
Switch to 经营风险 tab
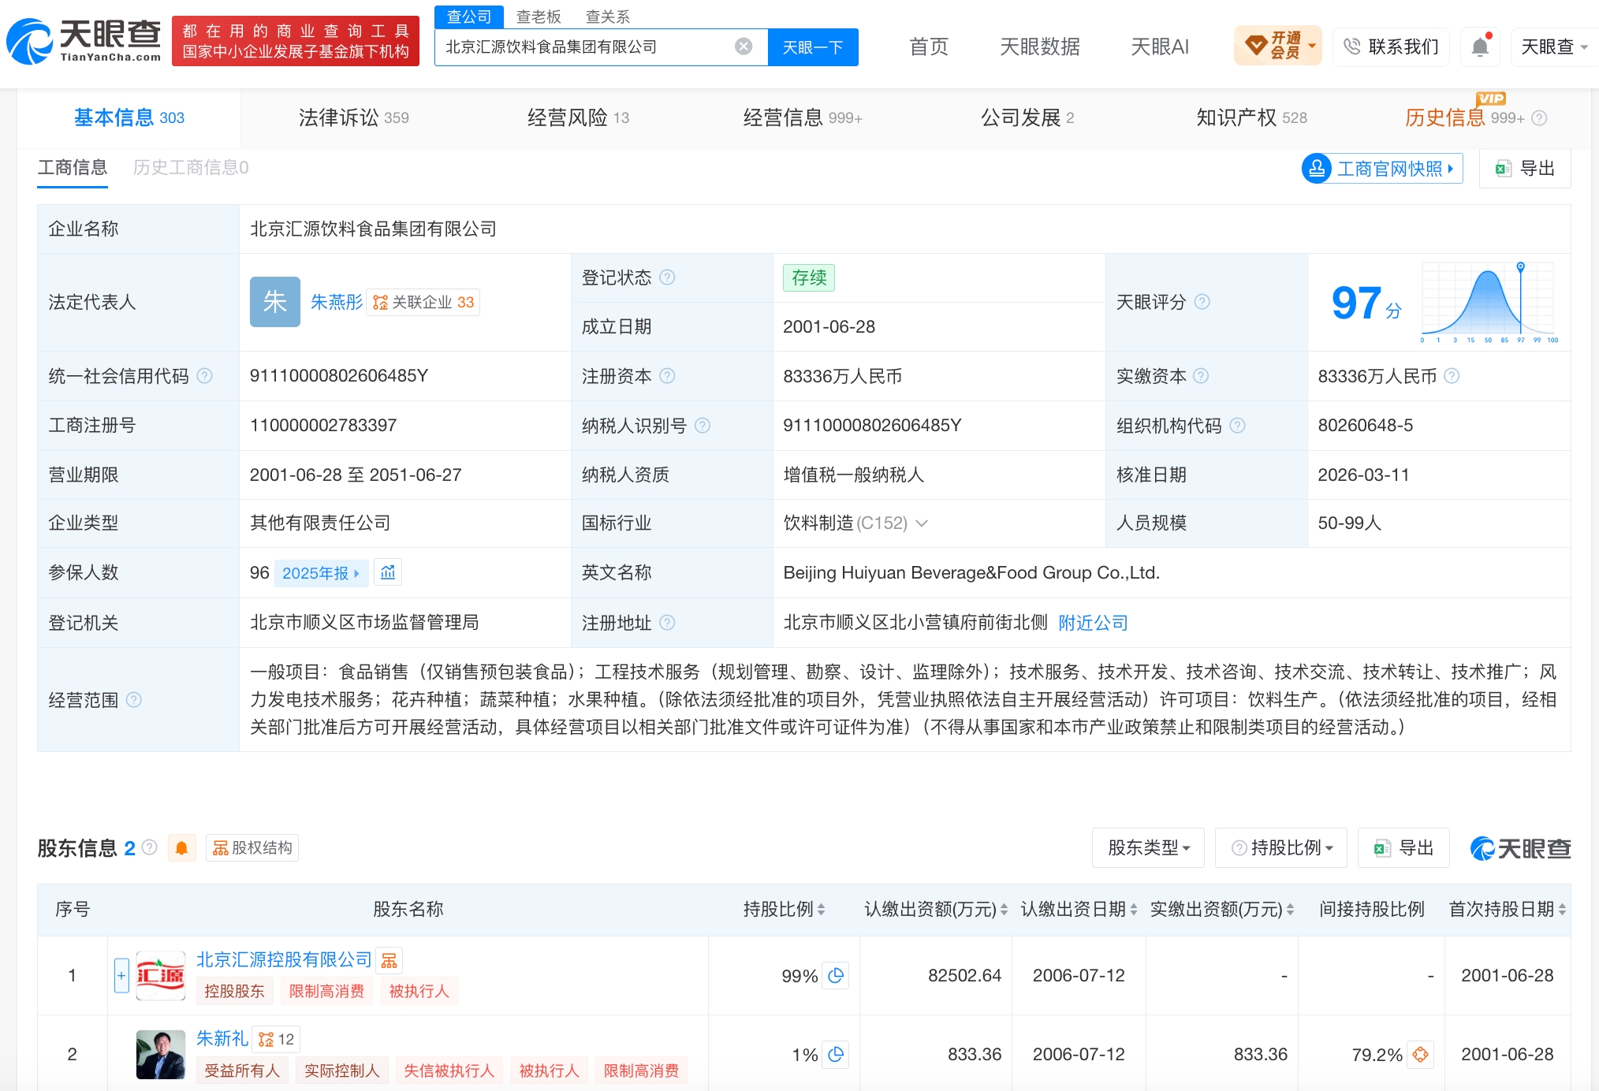pyautogui.click(x=578, y=118)
